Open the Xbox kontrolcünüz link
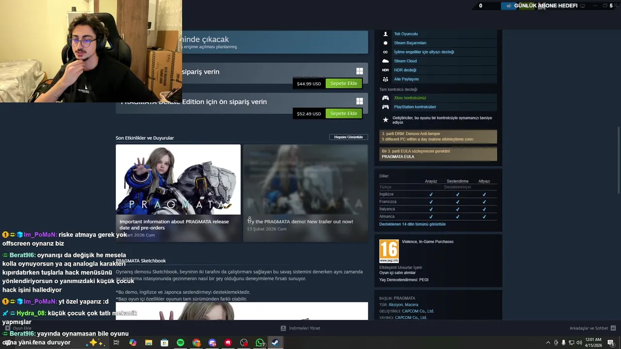The image size is (621, 349). coord(410,98)
